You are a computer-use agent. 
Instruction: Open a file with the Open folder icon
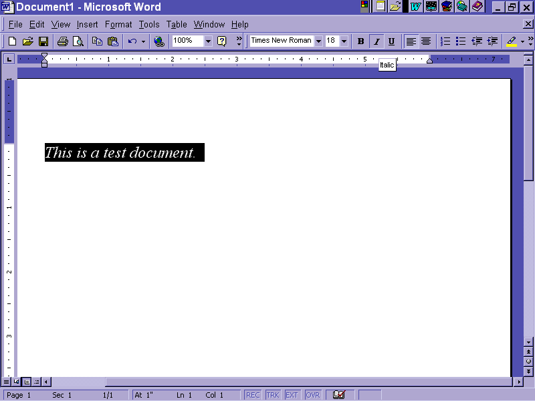(28, 41)
